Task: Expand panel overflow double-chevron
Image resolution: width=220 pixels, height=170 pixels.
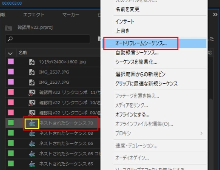Action: (x=215, y=14)
